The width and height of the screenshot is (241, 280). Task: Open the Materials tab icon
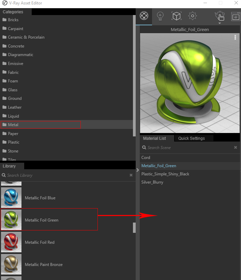(144, 16)
